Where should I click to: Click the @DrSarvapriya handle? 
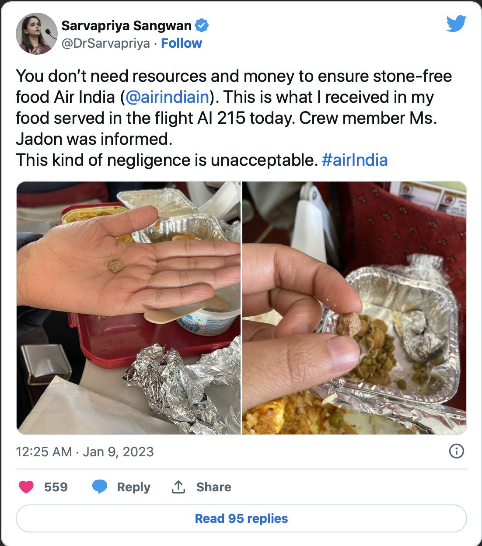(106, 43)
